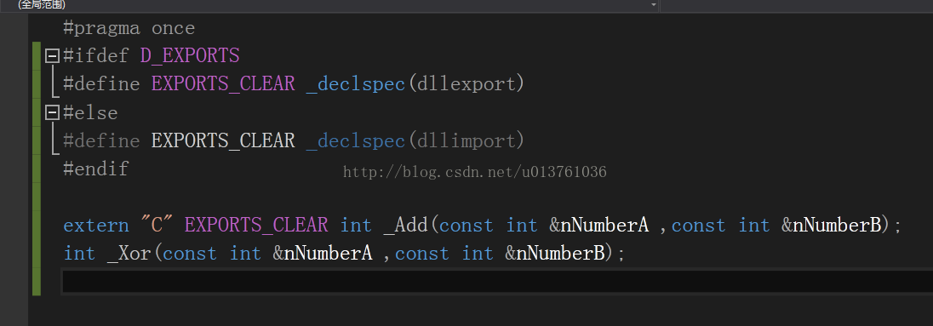The width and height of the screenshot is (933, 326).
Task: Click nNumberB in the _Xor declaration
Action: [x=560, y=254]
